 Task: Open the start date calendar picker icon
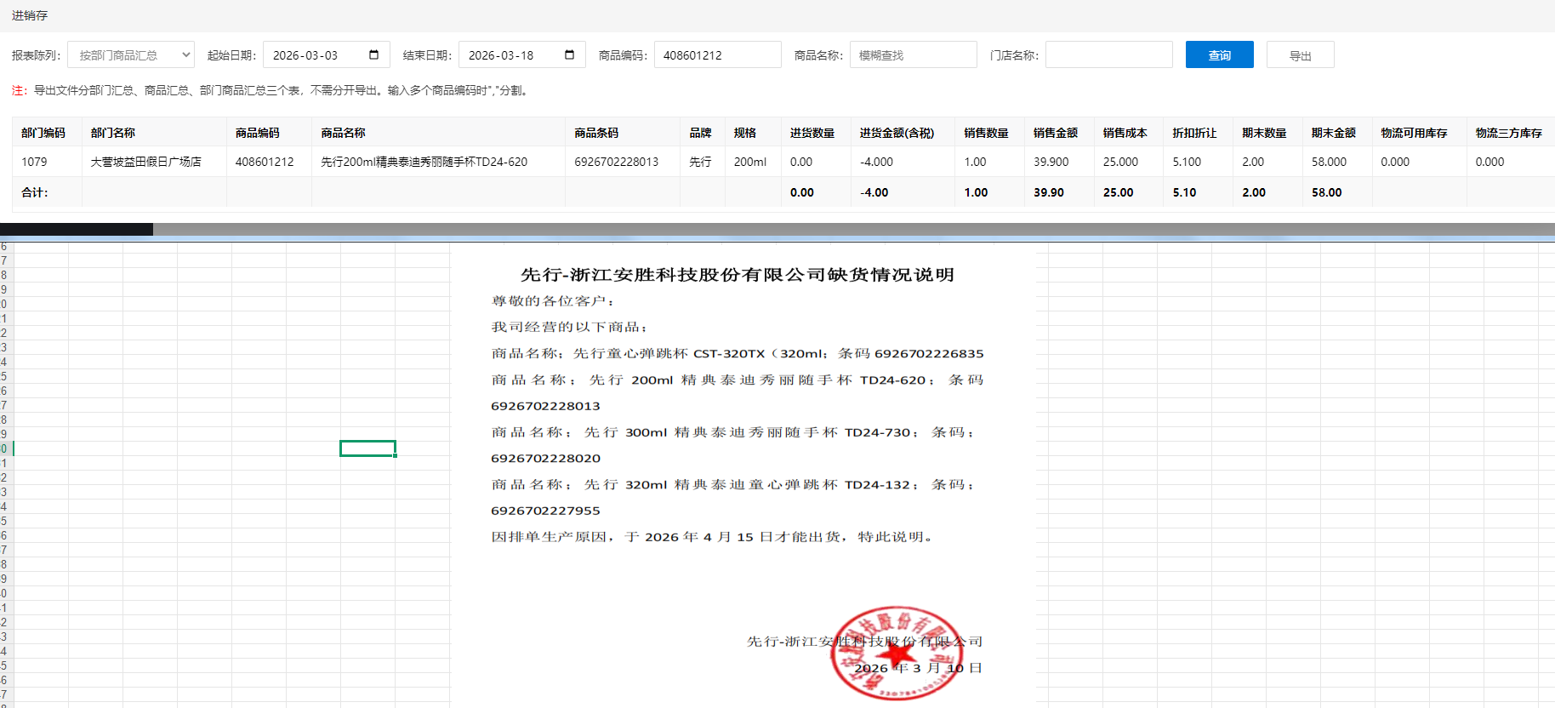point(373,55)
